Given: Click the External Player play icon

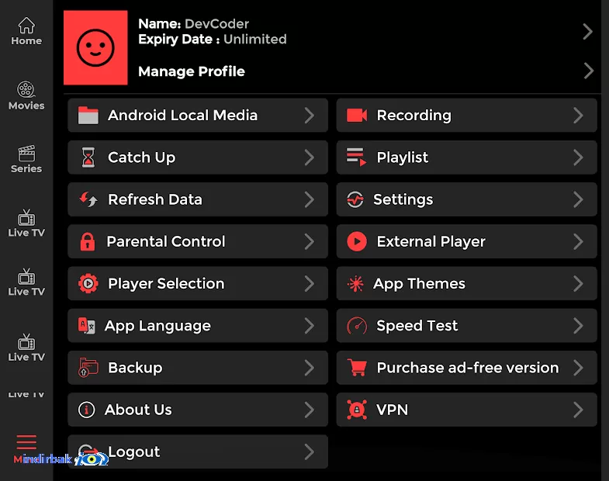Looking at the screenshot, I should tap(357, 242).
